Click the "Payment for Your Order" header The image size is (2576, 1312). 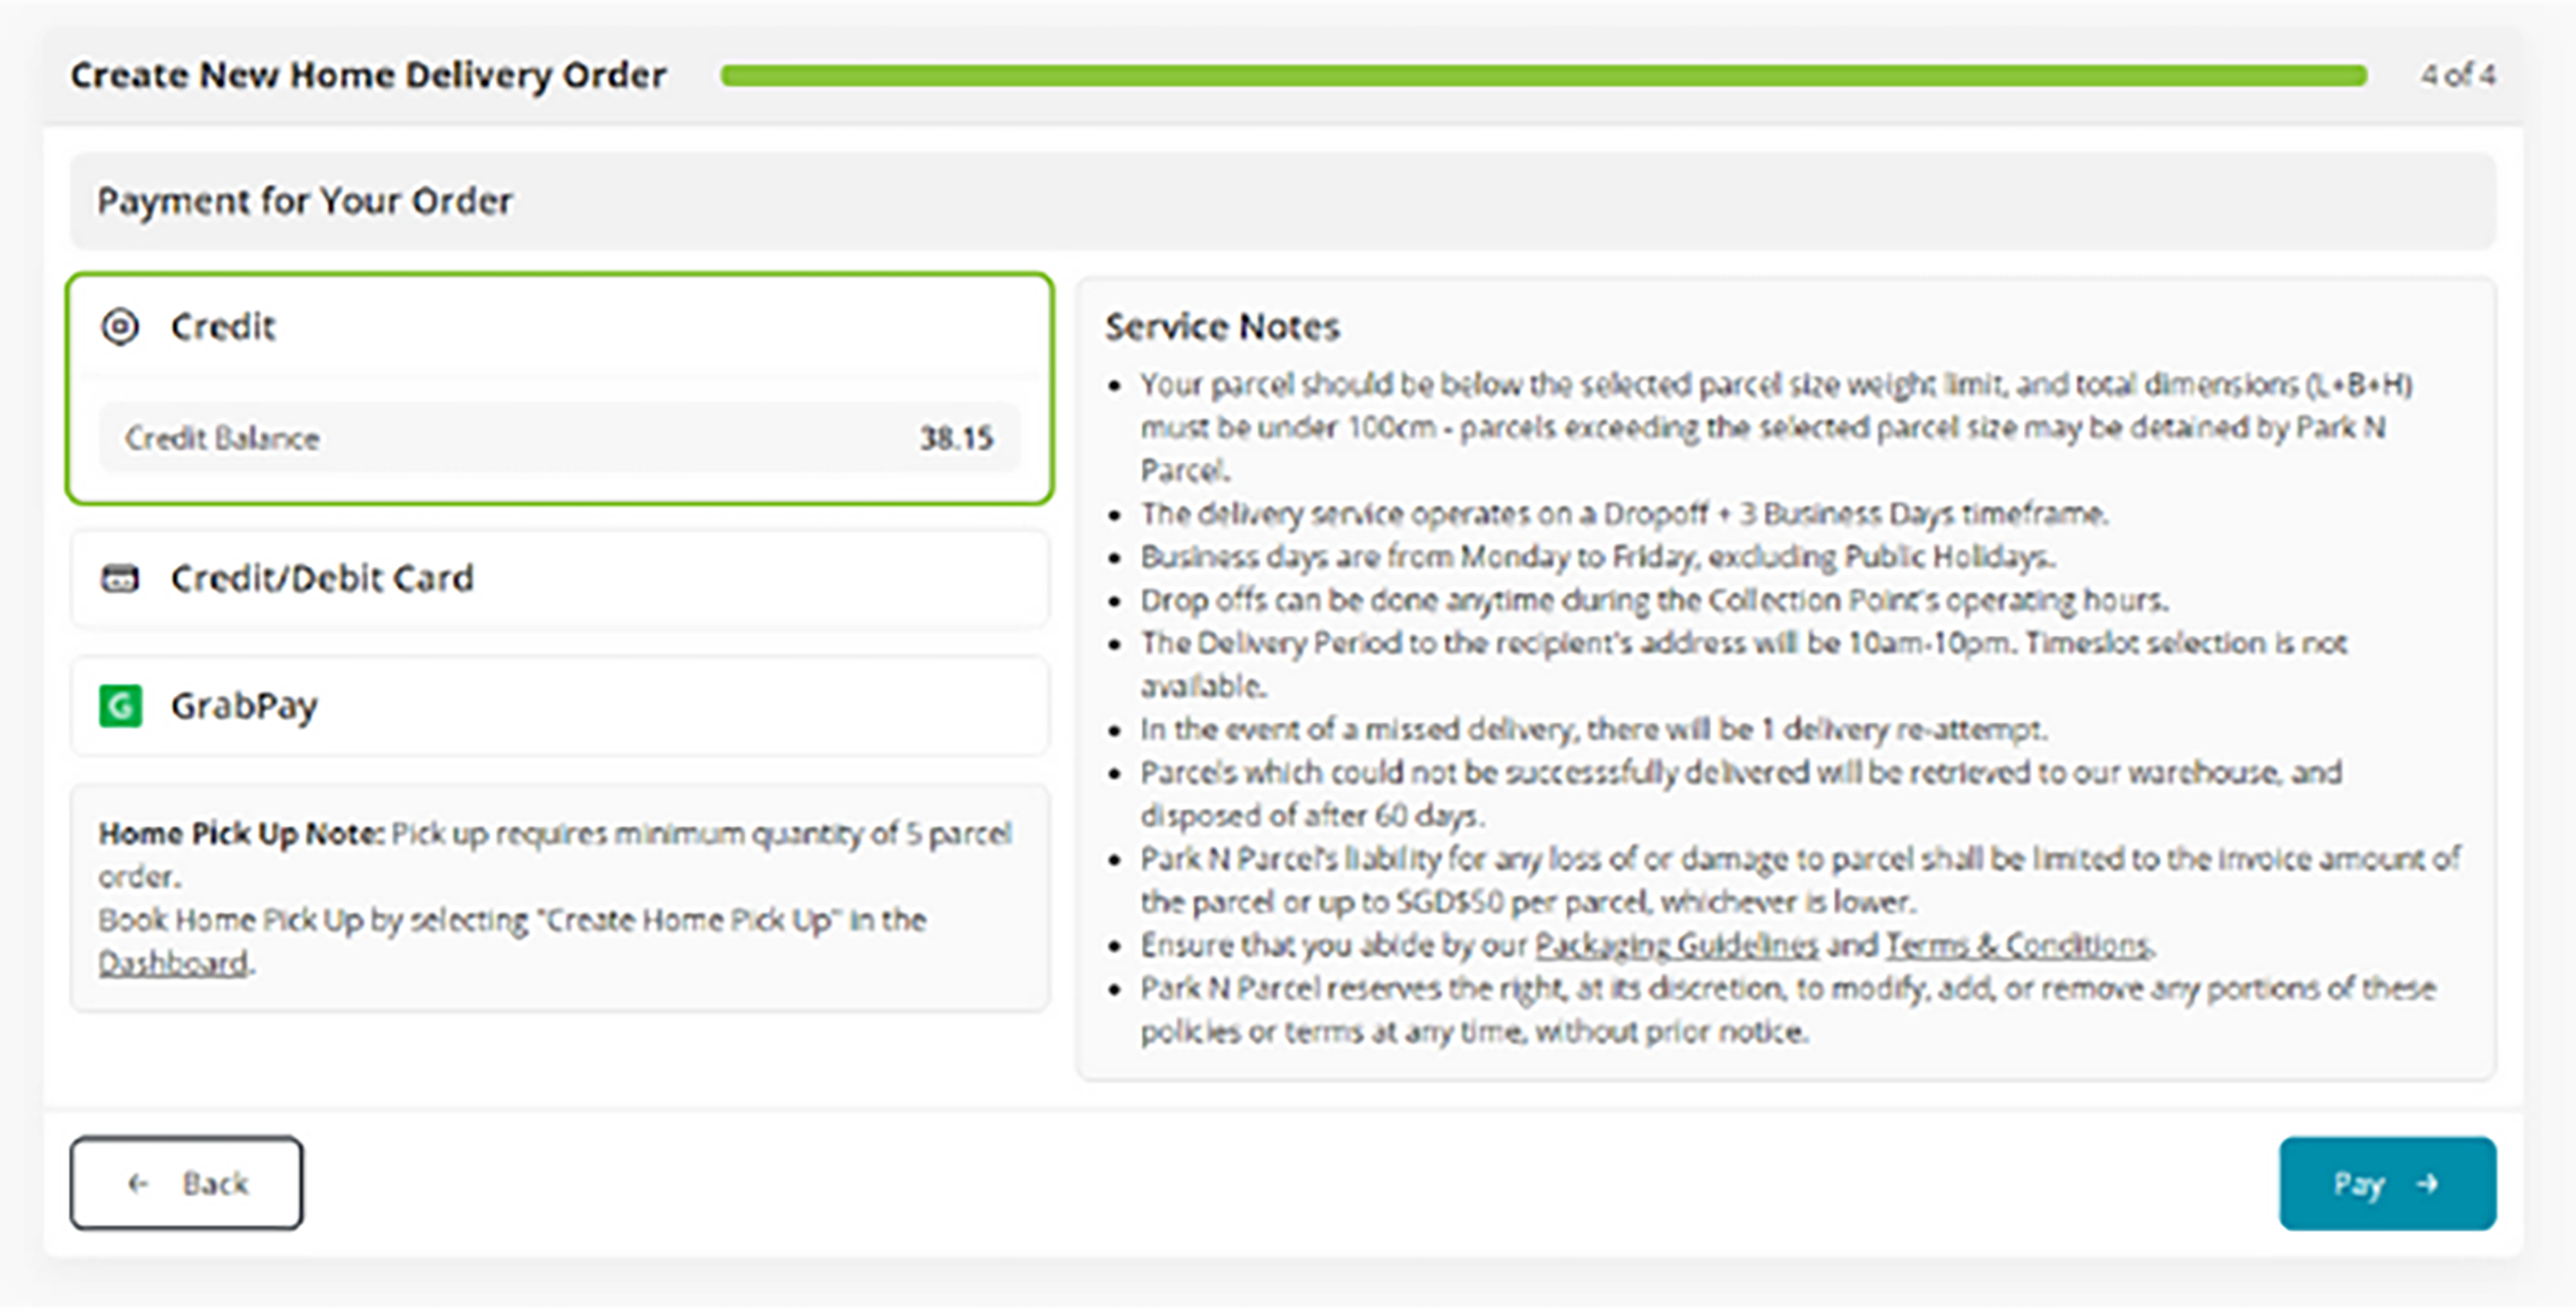(x=304, y=201)
